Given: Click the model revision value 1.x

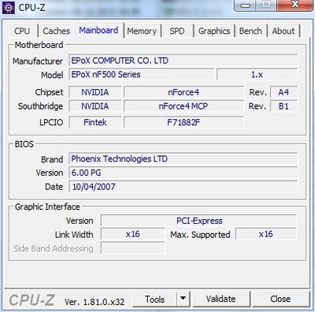Looking at the screenshot, I should 257,75.
